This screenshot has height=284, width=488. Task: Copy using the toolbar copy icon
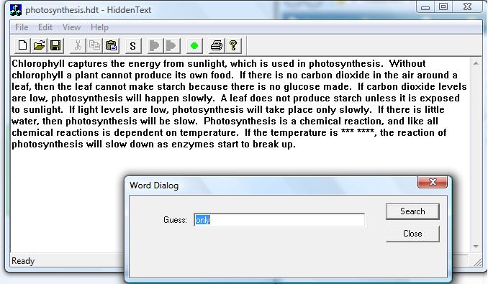(x=94, y=46)
